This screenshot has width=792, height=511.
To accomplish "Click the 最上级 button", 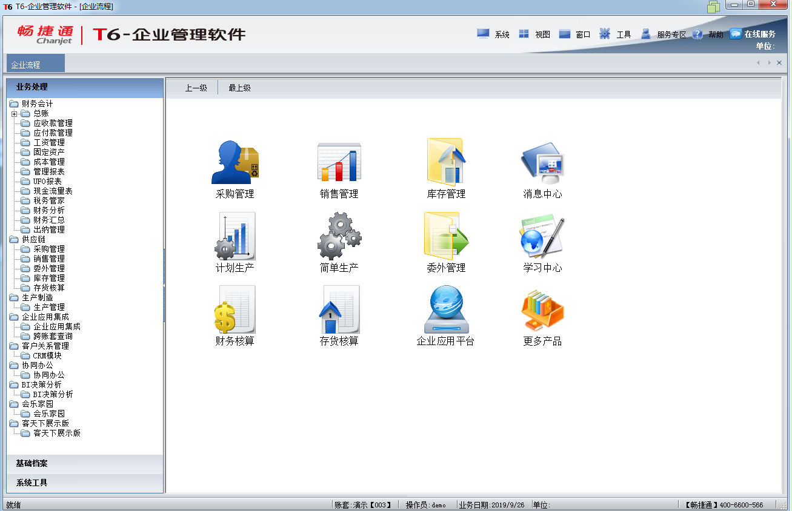I will (x=239, y=88).
